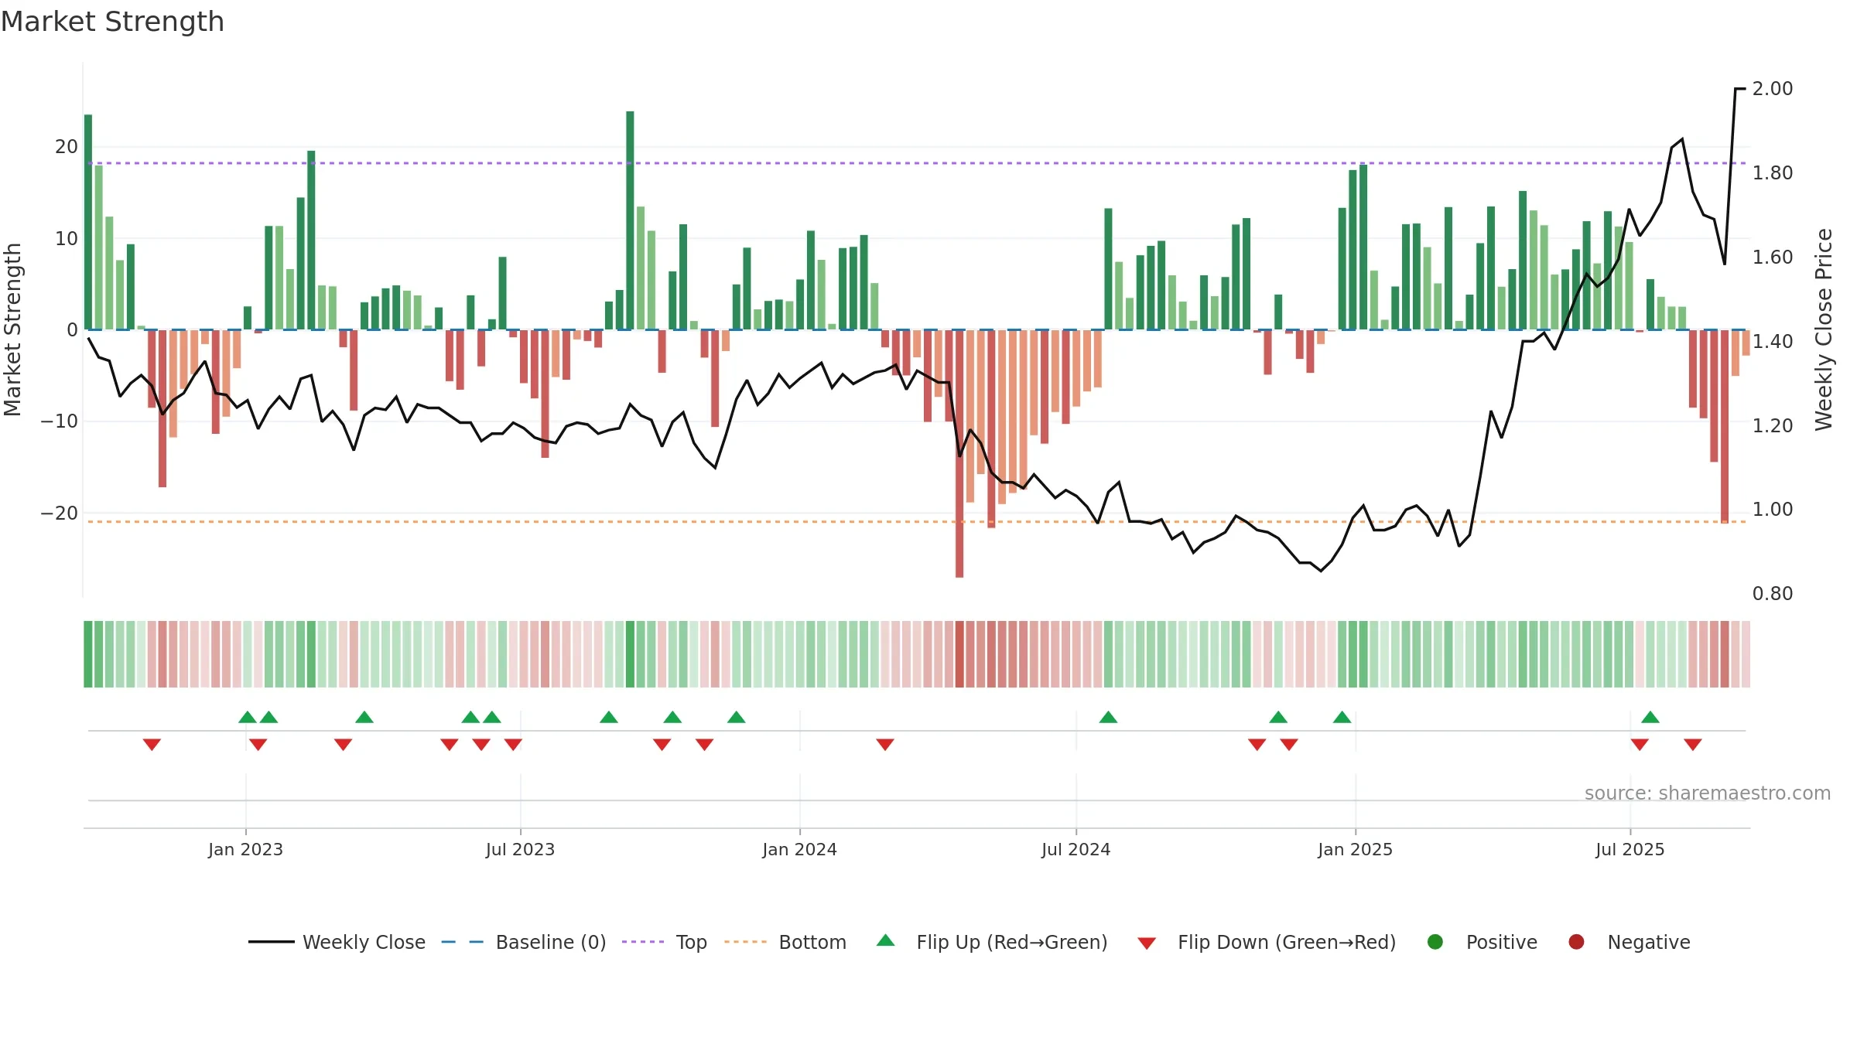
Task: Click the first dark green bar at chart start
Action: point(88,222)
